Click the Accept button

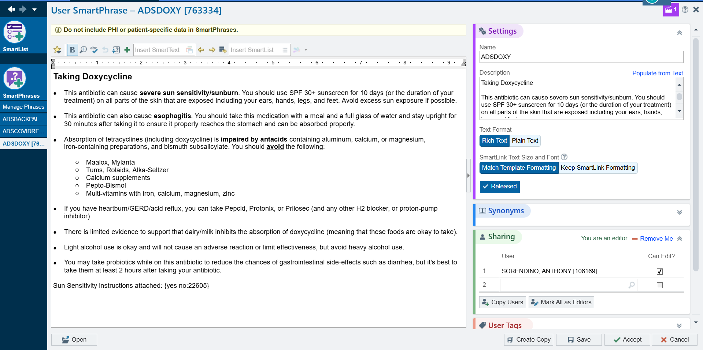point(627,340)
